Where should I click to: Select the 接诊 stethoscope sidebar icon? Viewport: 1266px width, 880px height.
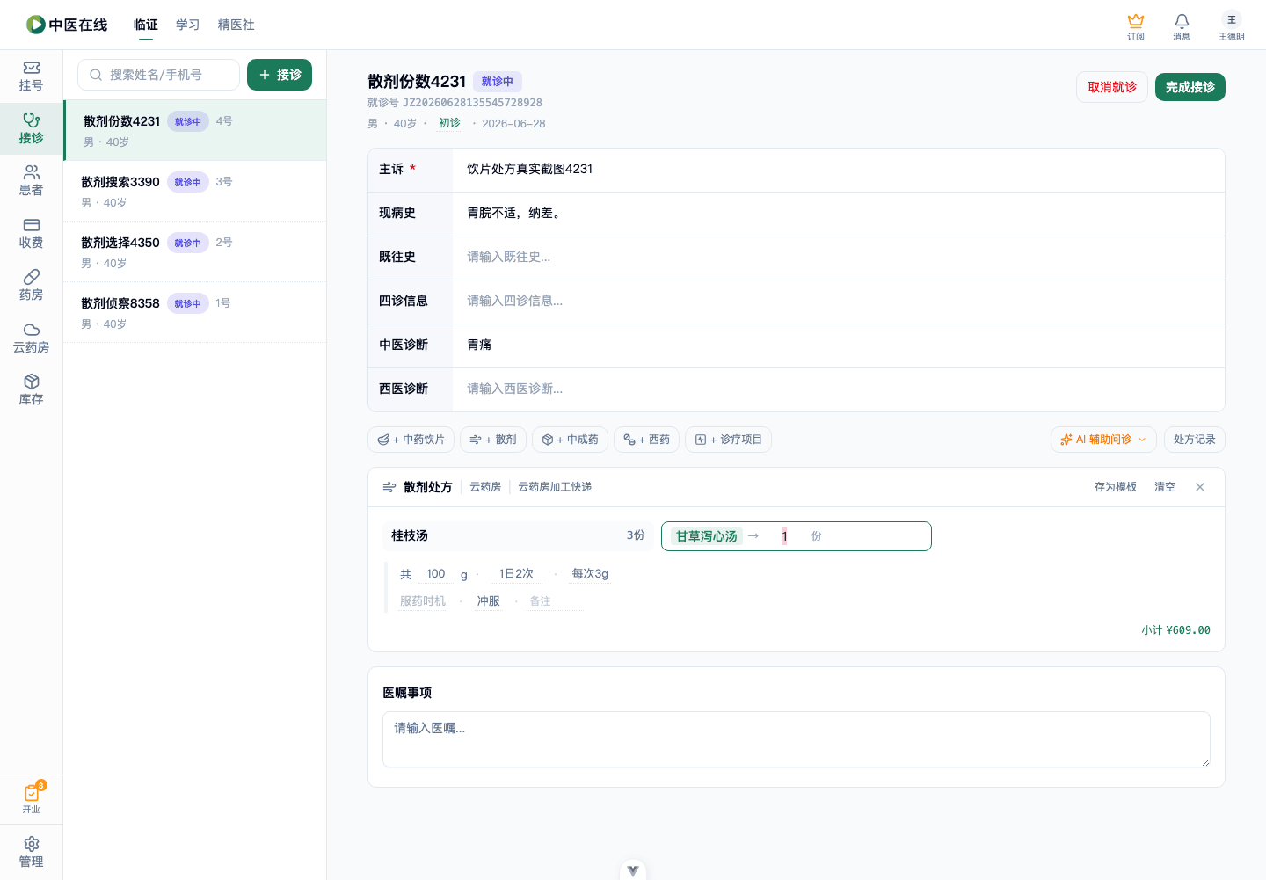click(x=31, y=129)
